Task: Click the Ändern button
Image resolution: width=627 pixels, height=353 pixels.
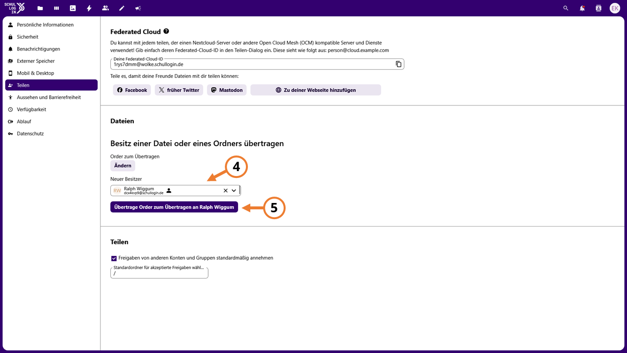Action: point(123,166)
